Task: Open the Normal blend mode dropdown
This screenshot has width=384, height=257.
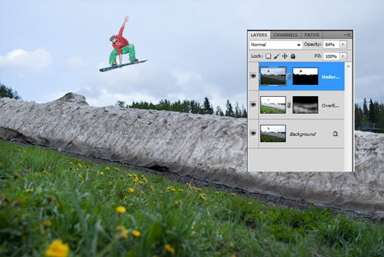Action: point(276,45)
